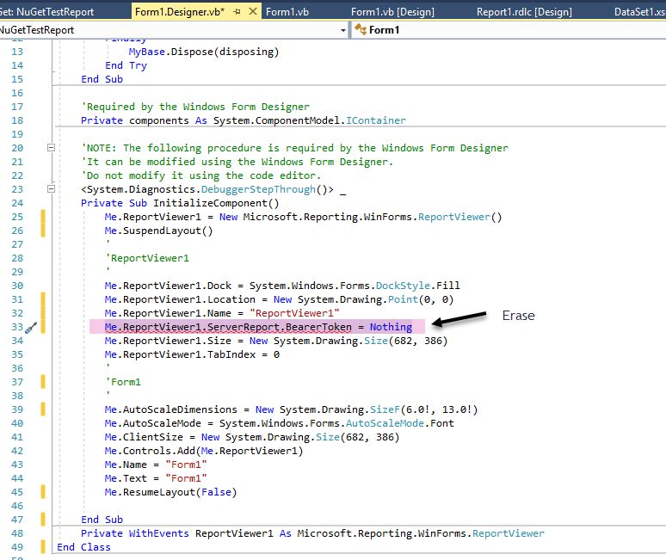This screenshot has width=666, height=560.
Task: Click the 'Private Sub InitializeComponent()' line
Action: pos(180,203)
